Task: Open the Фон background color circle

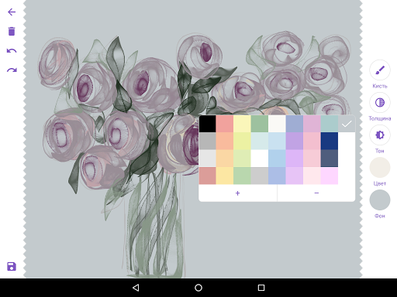Action: (380, 200)
